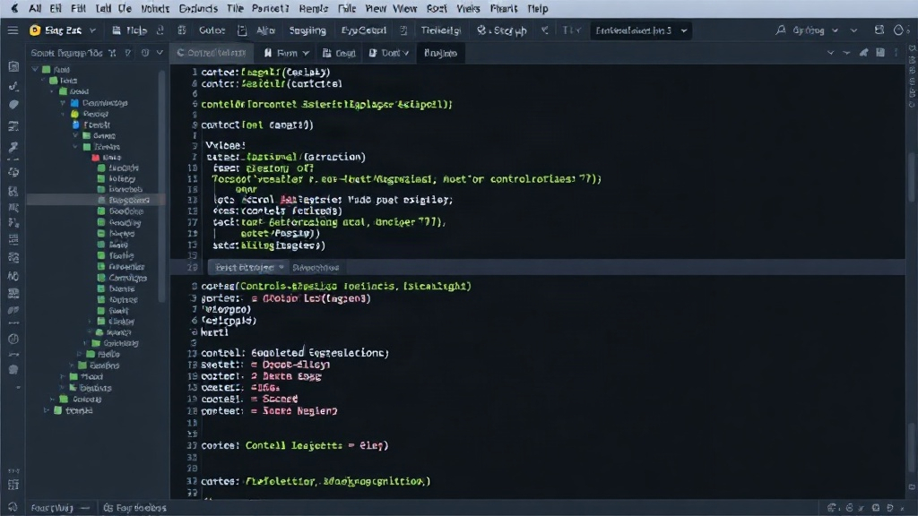Select the yellow-icon item in project tree
This screenshot has height=516, width=918.
91,114
